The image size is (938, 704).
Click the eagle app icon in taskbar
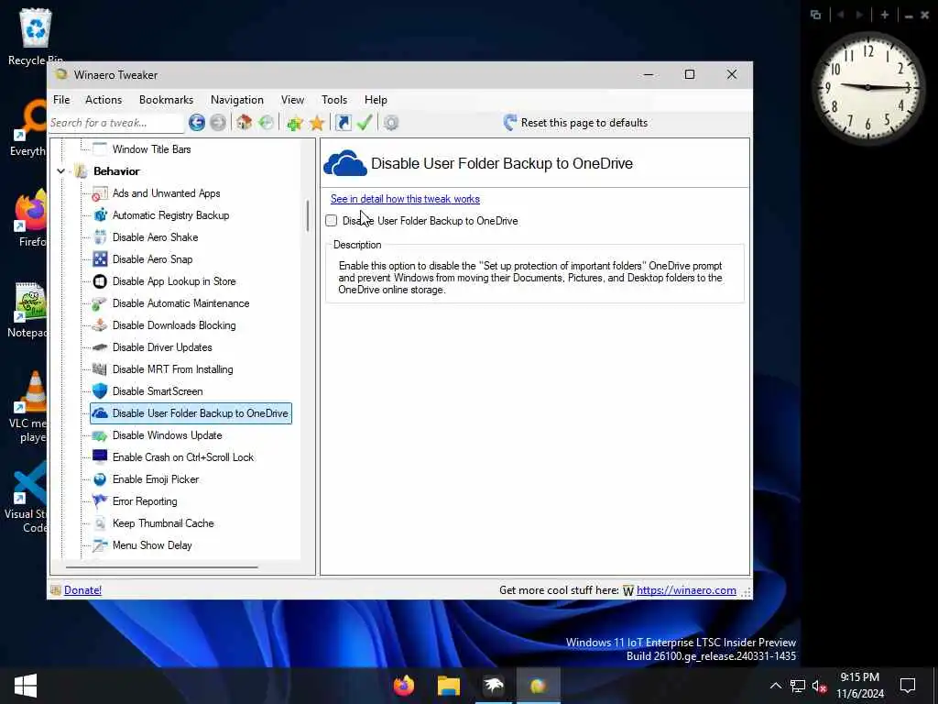[x=494, y=686]
